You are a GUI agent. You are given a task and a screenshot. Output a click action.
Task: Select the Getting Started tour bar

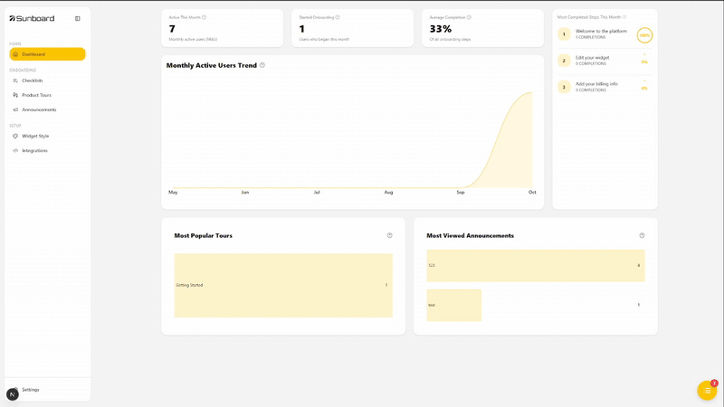(282, 285)
